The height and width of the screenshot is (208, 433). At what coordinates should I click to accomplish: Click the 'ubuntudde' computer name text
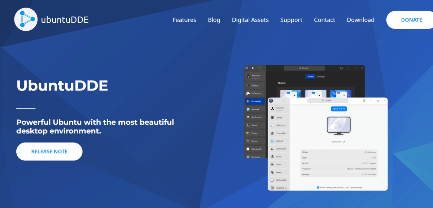(336, 142)
